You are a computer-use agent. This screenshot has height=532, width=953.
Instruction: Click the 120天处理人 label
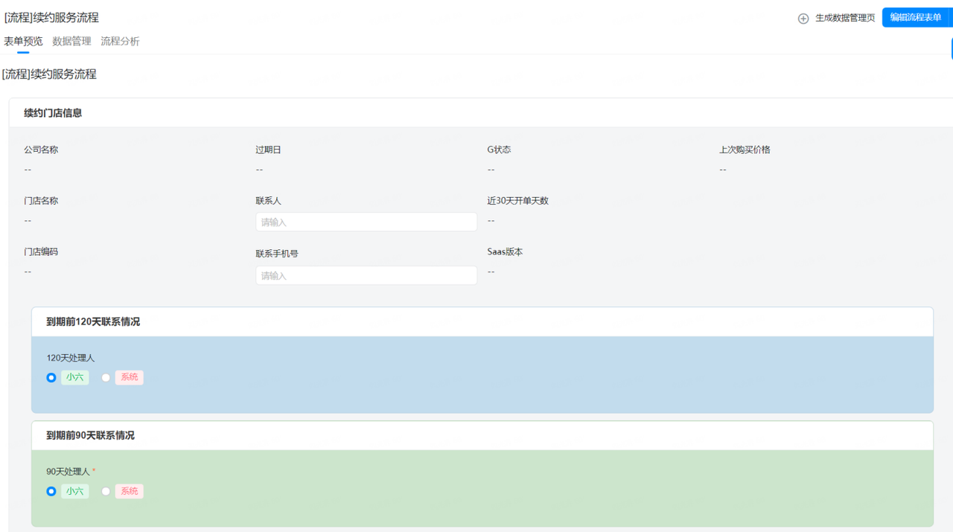point(71,359)
